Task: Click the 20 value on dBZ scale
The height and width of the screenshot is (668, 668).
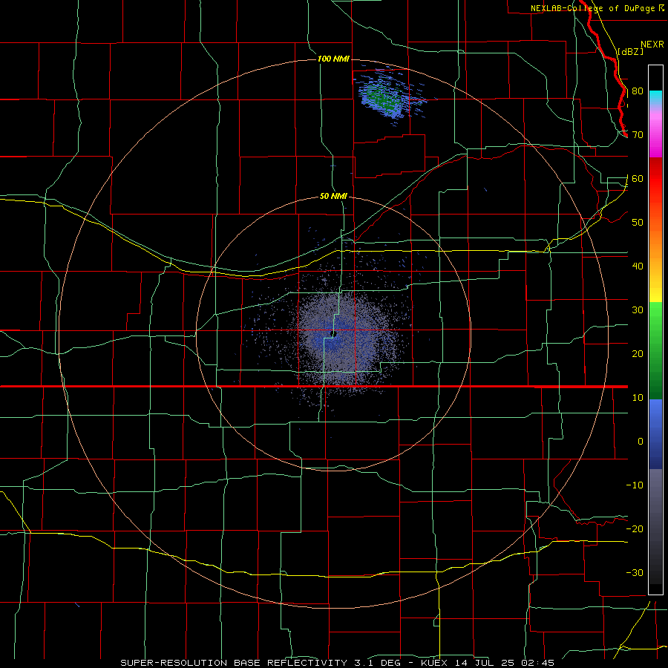Action: [638, 354]
